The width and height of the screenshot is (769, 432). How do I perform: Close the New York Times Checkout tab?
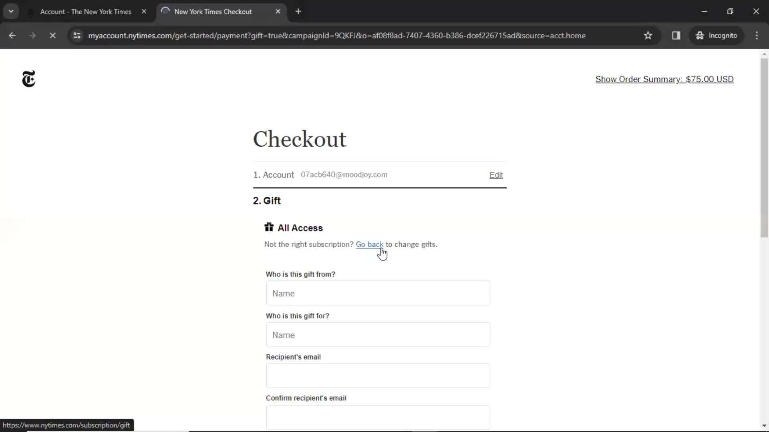click(x=278, y=12)
